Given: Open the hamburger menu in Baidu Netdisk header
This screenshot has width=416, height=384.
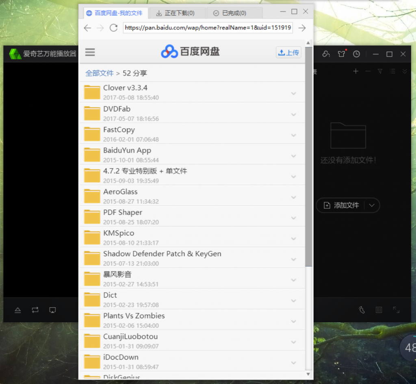Looking at the screenshot, I should point(90,52).
